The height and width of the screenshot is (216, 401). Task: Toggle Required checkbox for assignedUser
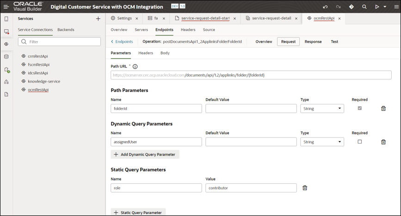pos(360,142)
